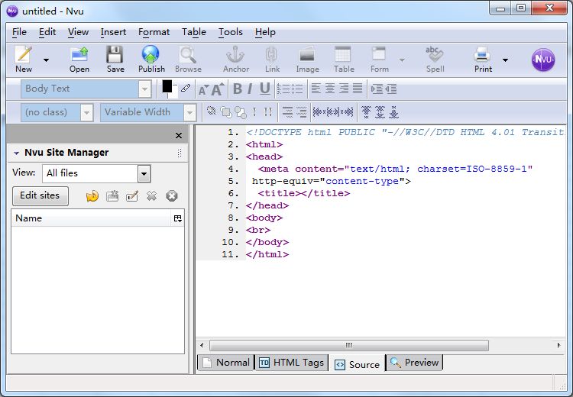Image resolution: width=573 pixels, height=397 pixels.
Task: Toggle the bulleted list button
Action: pyautogui.click(x=297, y=89)
